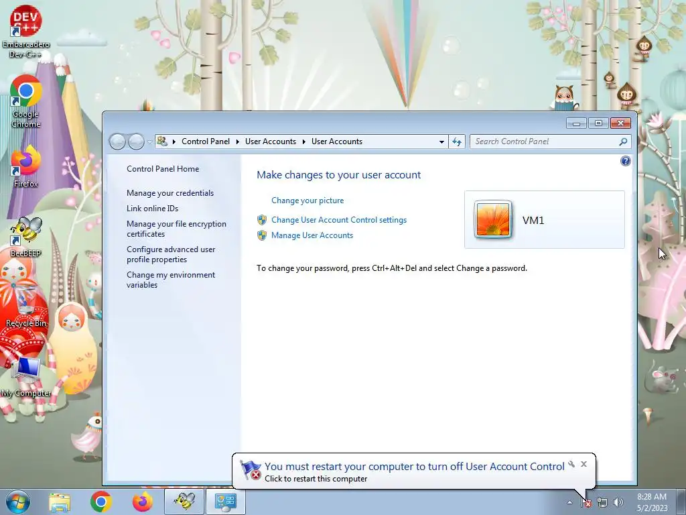Click the Forward navigation button
Screen dimensions: 686x515
coord(136,141)
